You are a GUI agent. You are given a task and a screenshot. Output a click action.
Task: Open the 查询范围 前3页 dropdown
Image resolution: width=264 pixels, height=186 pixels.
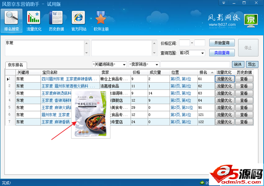click(x=192, y=53)
